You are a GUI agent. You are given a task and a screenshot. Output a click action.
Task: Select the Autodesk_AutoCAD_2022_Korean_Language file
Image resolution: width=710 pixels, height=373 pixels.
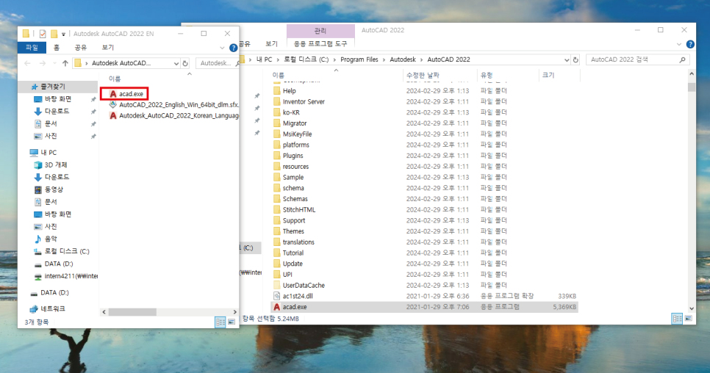point(174,115)
